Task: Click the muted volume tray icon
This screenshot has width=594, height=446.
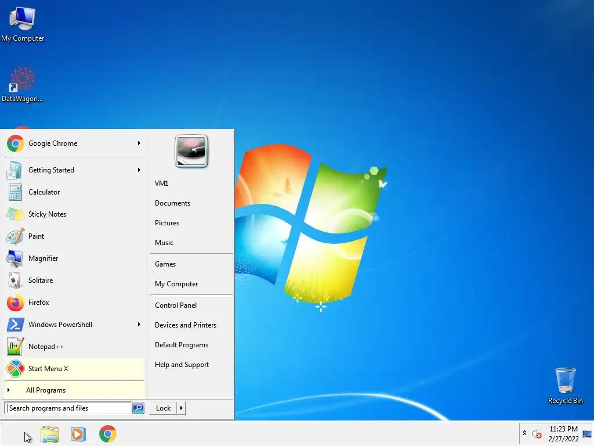Action: tap(537, 434)
